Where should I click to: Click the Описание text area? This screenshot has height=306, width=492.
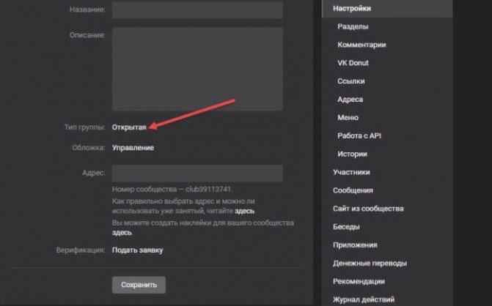coord(197,69)
